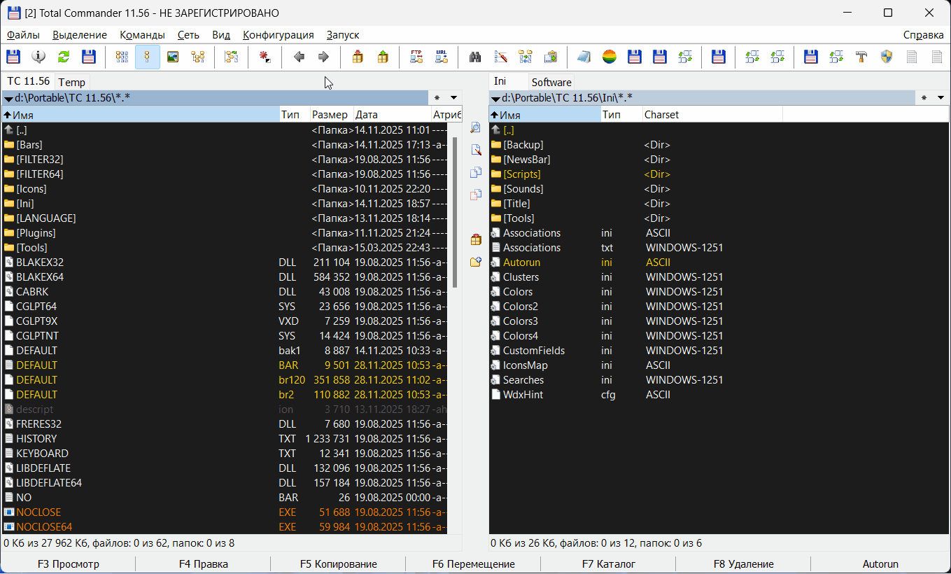Click the green refresh arrows toolbar icon

click(x=64, y=57)
